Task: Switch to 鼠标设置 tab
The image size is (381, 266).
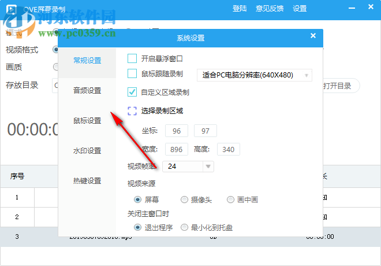Action: coord(87,121)
